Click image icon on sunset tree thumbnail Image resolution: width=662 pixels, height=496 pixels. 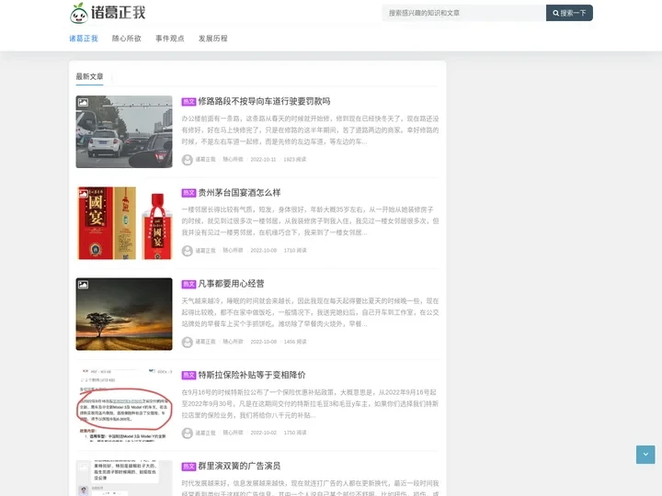pyautogui.click(x=83, y=285)
